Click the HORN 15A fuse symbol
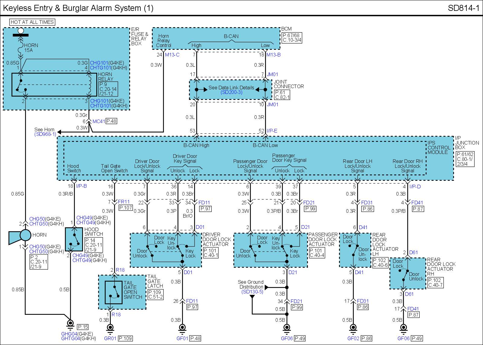 [x=21, y=48]
